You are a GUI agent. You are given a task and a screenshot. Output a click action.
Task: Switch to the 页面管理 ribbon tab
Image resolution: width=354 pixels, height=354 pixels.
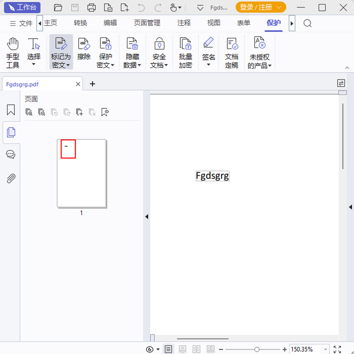(x=147, y=23)
